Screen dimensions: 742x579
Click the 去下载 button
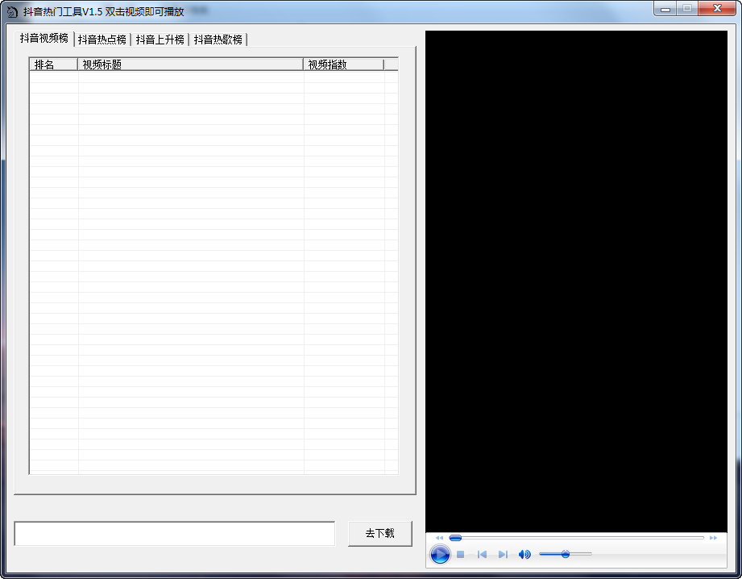(x=380, y=534)
